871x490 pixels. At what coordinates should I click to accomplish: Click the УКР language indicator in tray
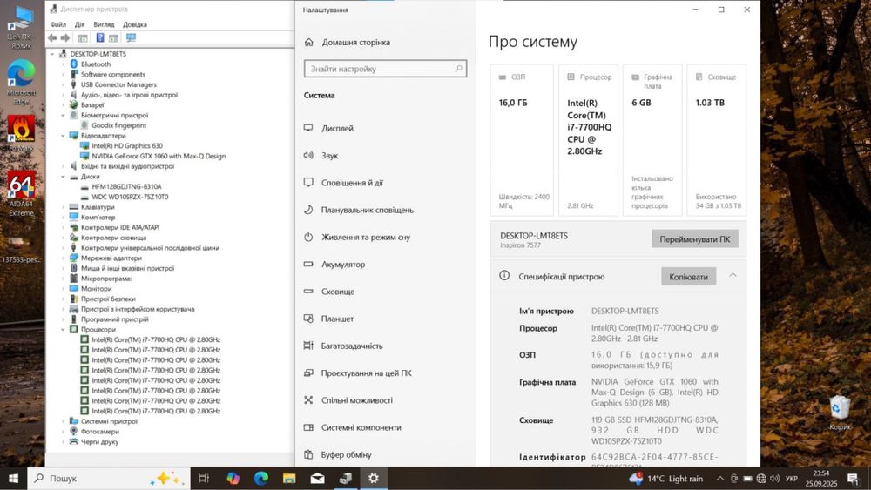click(x=792, y=479)
